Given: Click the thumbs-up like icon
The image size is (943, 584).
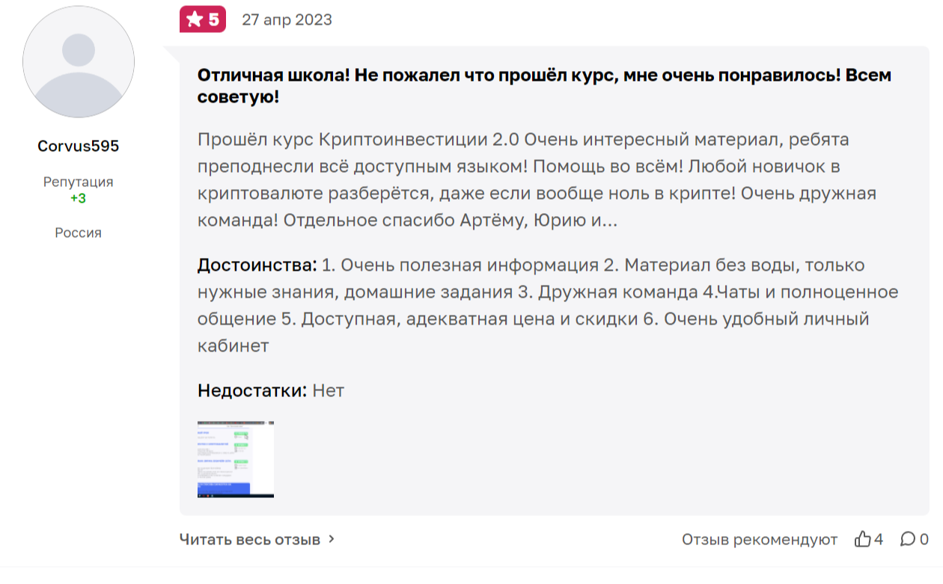Looking at the screenshot, I should [863, 539].
